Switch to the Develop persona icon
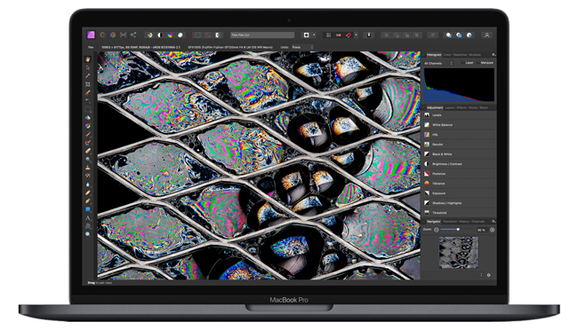The image size is (578, 330). (x=113, y=35)
